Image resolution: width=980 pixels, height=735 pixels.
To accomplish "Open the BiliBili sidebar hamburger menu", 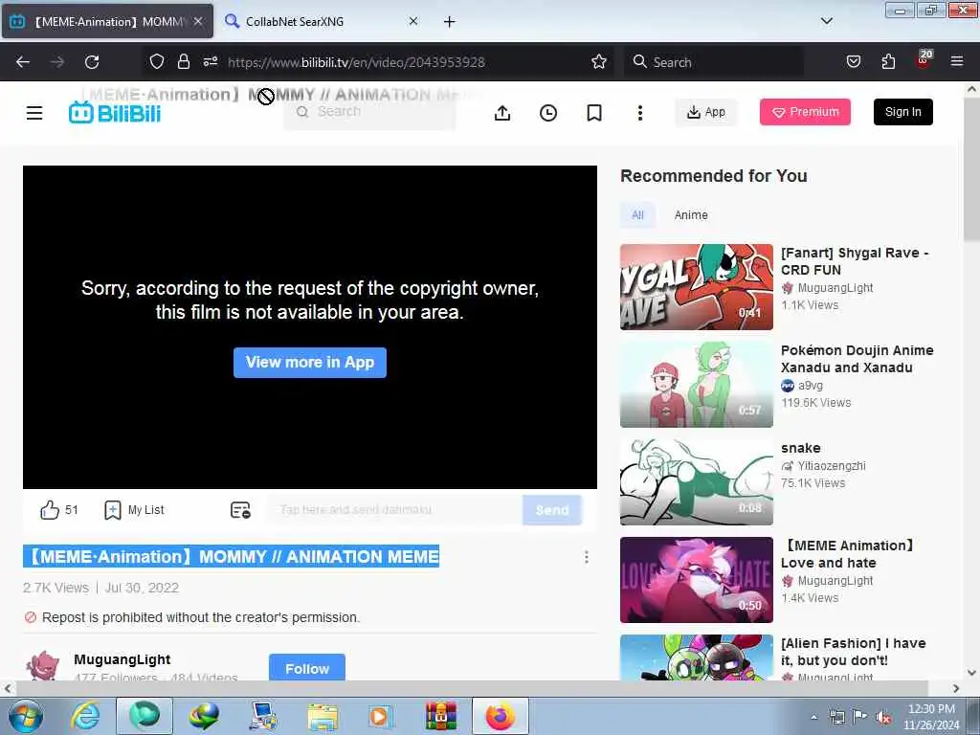I will (34, 113).
